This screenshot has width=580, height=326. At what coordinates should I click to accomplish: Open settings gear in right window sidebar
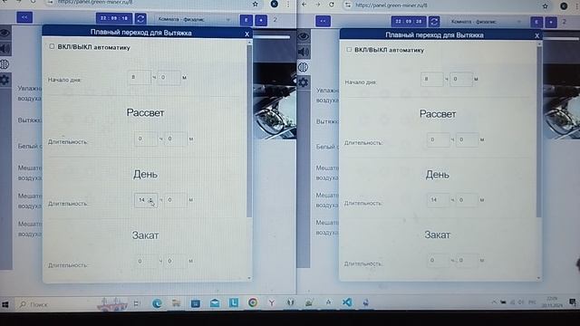[304, 82]
